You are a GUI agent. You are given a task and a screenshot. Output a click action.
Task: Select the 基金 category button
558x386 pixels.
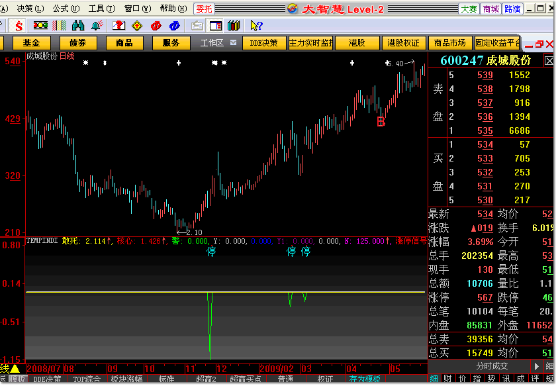click(x=31, y=43)
